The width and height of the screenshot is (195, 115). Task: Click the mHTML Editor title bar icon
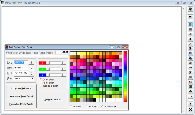click(2, 2)
